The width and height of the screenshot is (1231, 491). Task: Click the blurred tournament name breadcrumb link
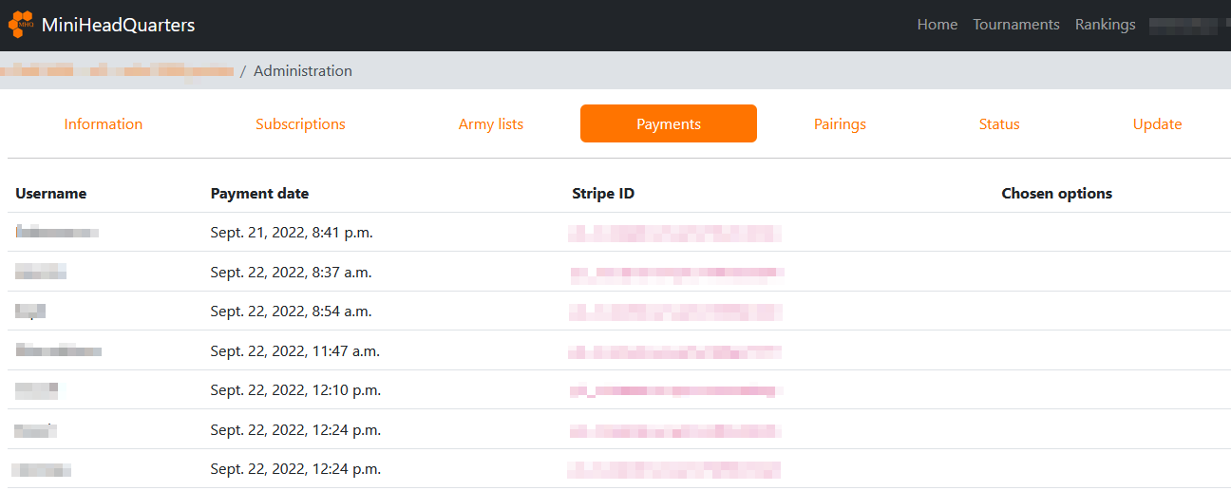coord(117,71)
